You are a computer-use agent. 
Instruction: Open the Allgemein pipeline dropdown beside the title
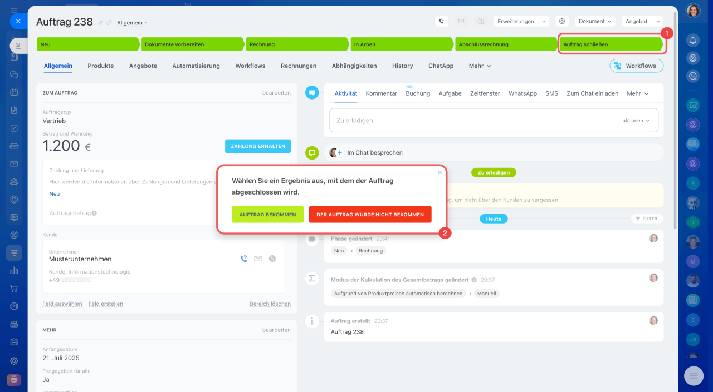pos(133,23)
